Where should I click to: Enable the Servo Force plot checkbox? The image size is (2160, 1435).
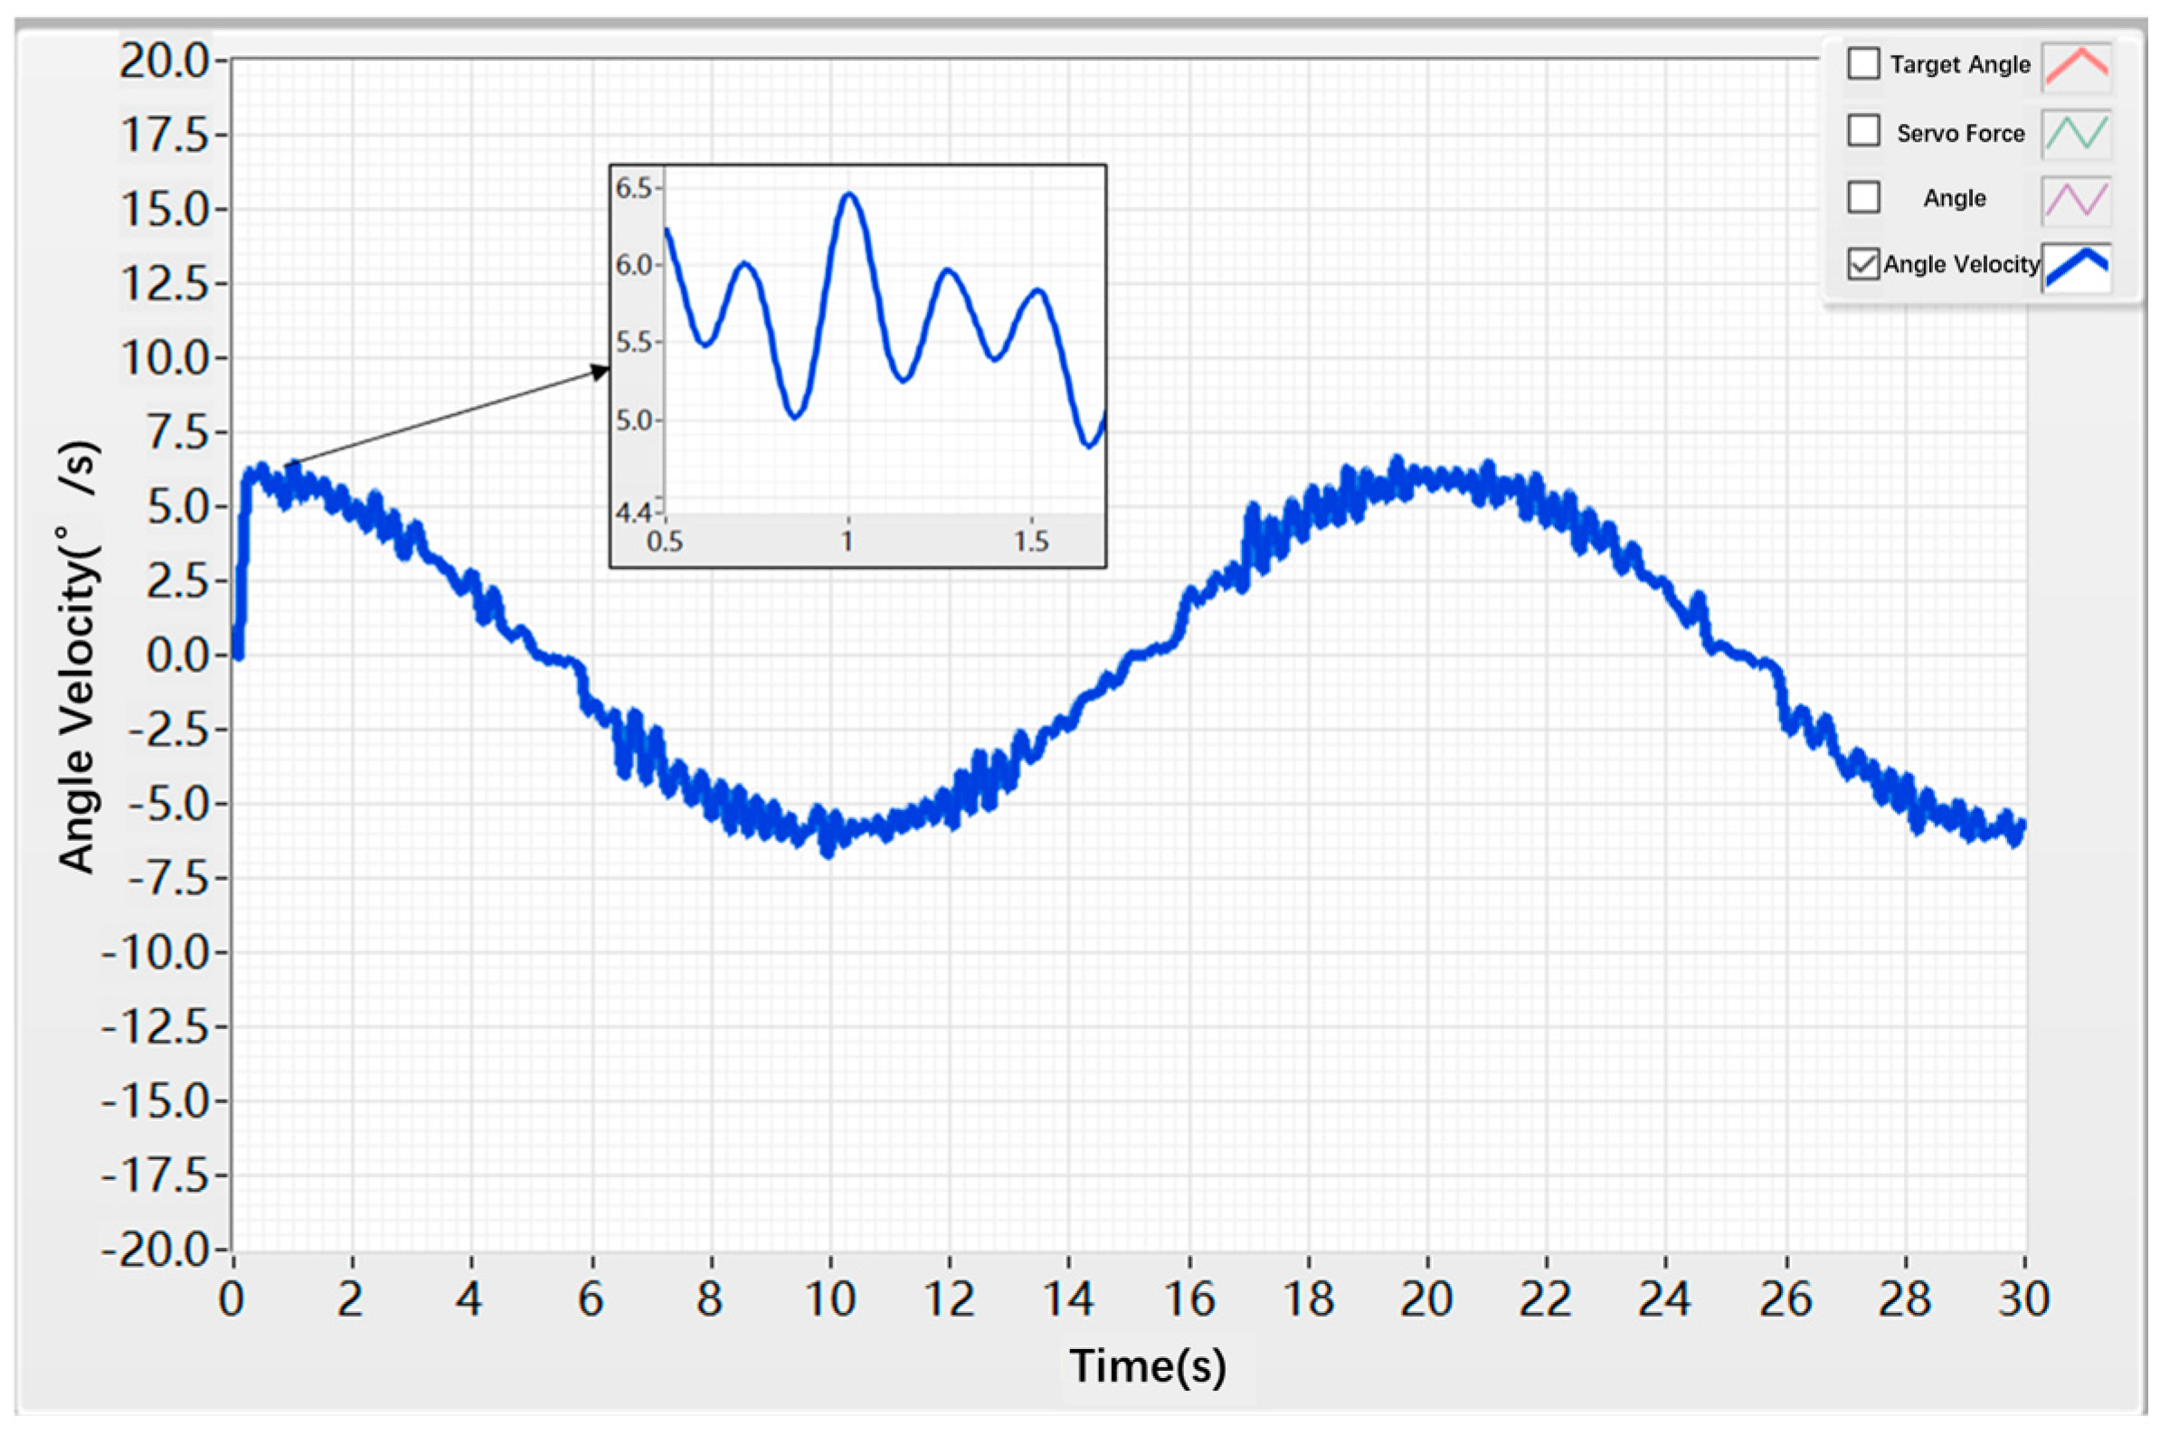point(1863,131)
